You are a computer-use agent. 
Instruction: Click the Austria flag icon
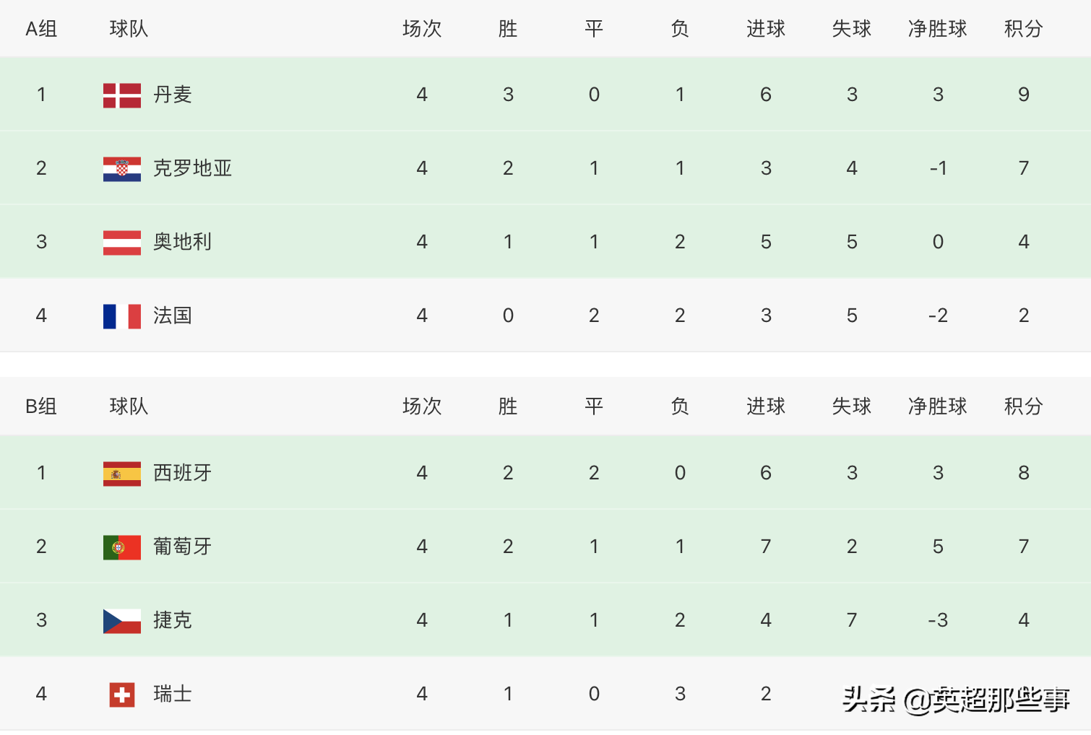click(x=121, y=243)
